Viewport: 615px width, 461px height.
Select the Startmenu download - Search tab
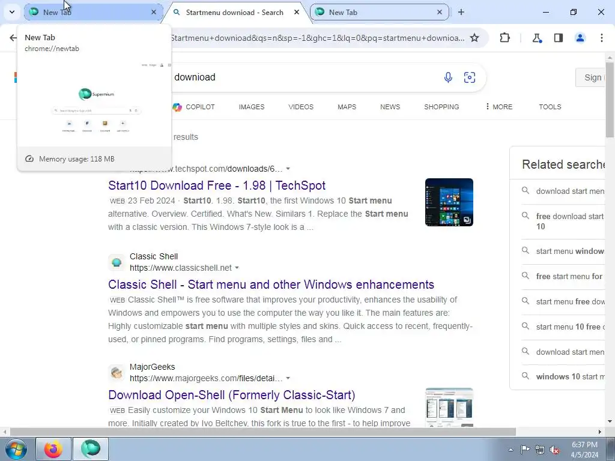234,12
